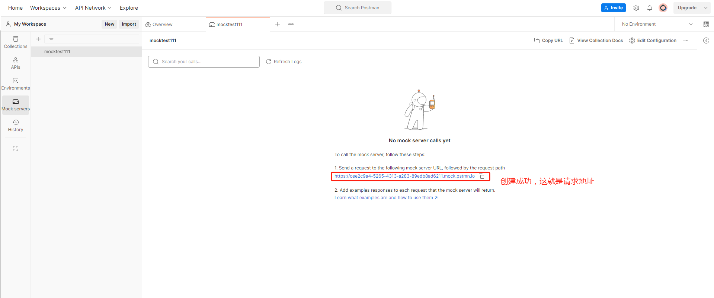This screenshot has width=714, height=298.
Task: Select the mocktest111 tab
Action: (238, 25)
